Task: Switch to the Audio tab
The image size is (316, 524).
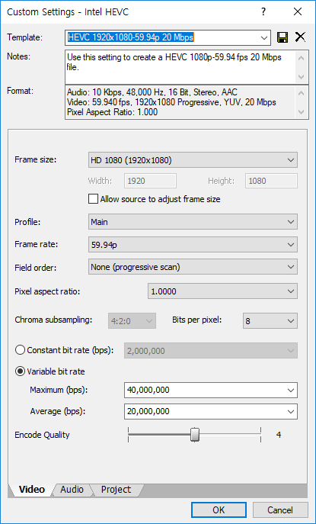Action: (72, 490)
